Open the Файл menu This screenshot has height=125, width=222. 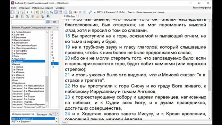coord(14,8)
